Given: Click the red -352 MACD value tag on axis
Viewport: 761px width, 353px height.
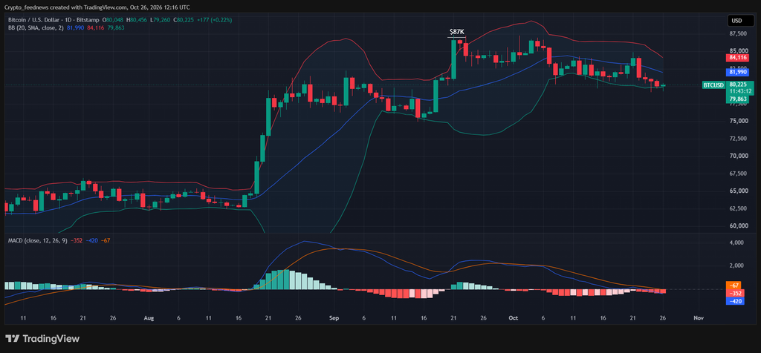Looking at the screenshot, I should pyautogui.click(x=735, y=294).
